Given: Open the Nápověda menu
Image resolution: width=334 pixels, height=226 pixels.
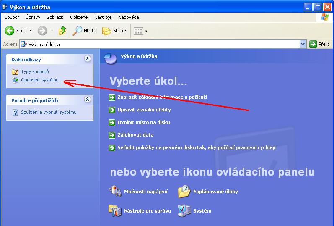Looking at the screenshot, I should click(x=128, y=17).
